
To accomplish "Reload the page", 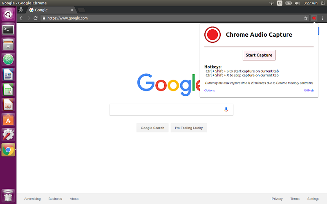I will point(36,18).
